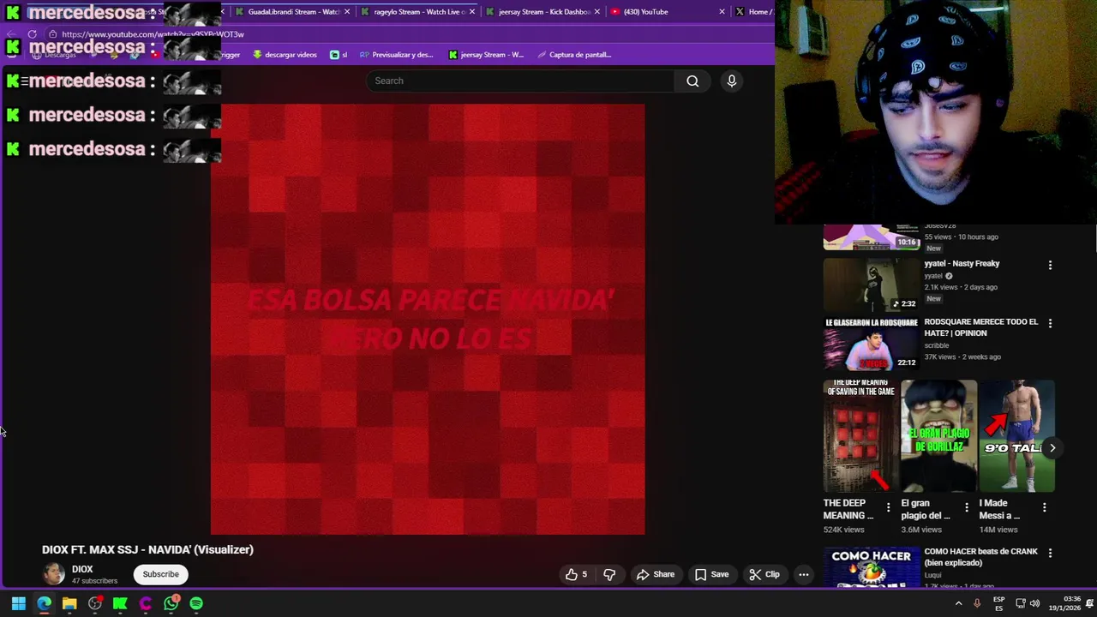Open options for COMO HACER beats de CRANK
Viewport: 1097px width, 617px height.
coord(1050,553)
